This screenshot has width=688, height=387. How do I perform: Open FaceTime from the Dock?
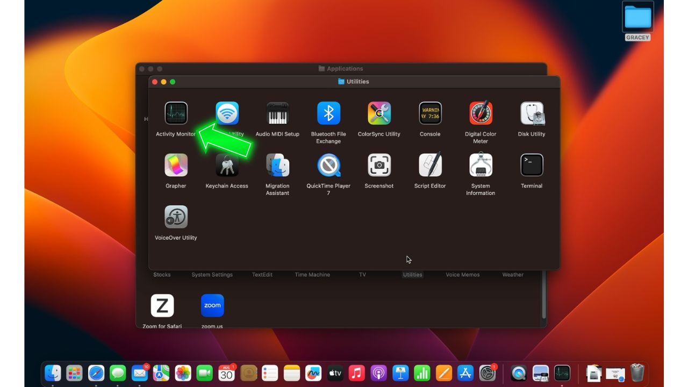(205, 372)
